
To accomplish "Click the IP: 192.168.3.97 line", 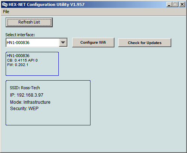I will [27, 95].
